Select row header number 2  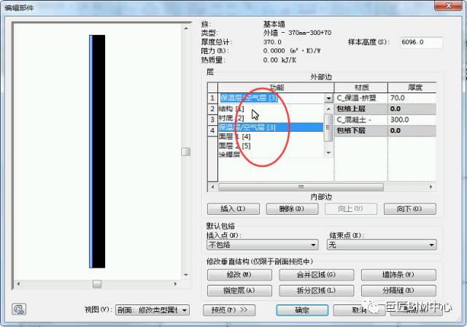click(x=212, y=109)
